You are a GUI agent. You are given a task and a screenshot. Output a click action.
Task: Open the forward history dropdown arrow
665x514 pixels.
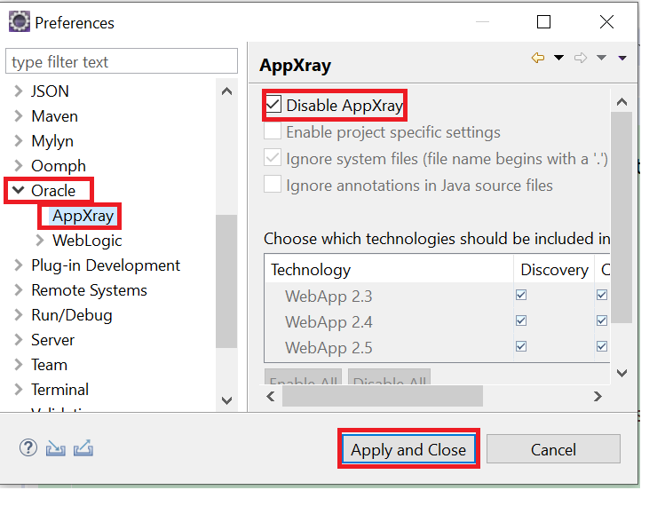click(x=601, y=58)
